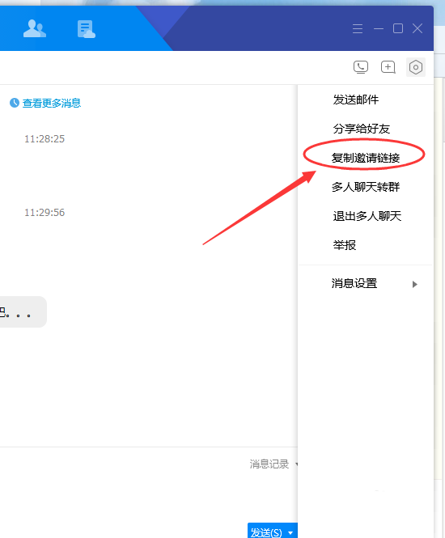The height and width of the screenshot is (538, 445).
Task: Choose 多人聊天转群 option
Action: [x=366, y=187]
